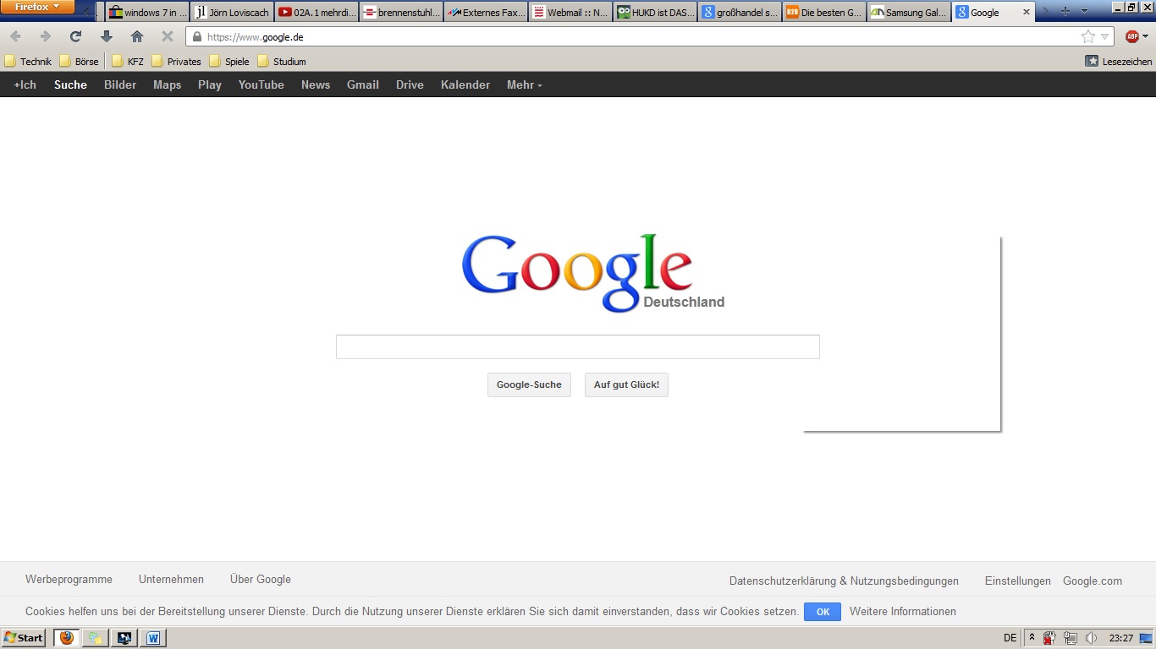The width and height of the screenshot is (1156, 649).
Task: Open Bilder in the Google bar
Action: point(120,85)
